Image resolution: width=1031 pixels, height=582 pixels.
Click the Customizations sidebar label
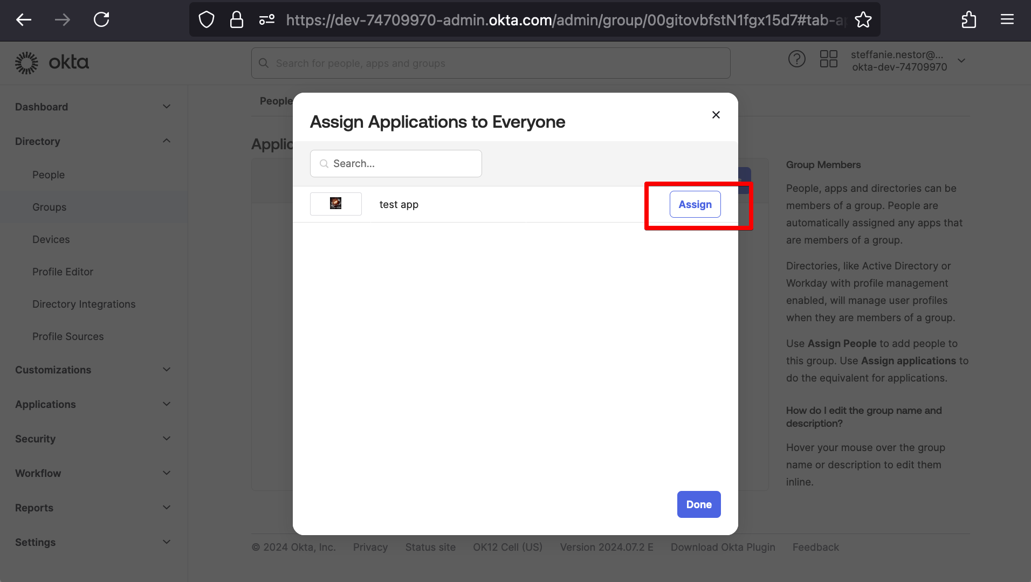coord(53,370)
